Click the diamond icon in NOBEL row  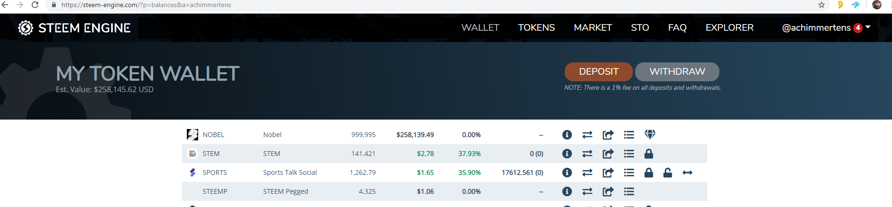tap(649, 135)
